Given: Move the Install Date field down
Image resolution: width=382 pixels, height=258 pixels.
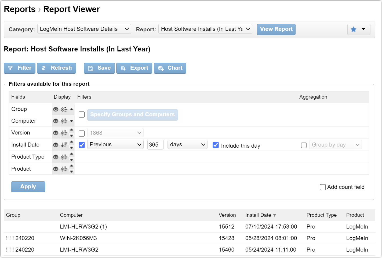Looking at the screenshot, I should click(72, 148).
